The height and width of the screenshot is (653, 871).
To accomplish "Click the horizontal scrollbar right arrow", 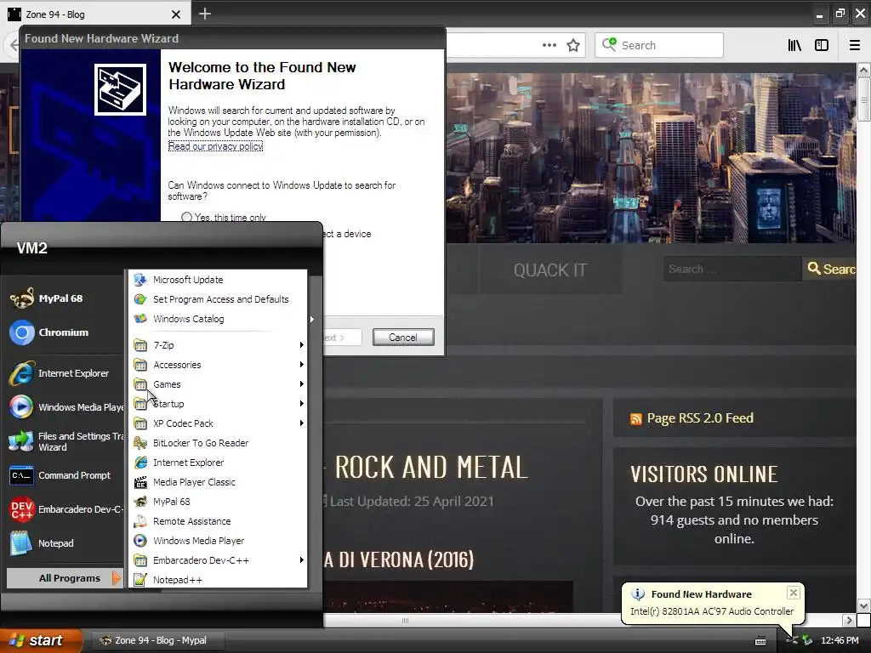I will coord(849,620).
